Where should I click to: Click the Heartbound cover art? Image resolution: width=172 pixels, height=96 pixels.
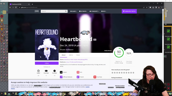pos(47,45)
